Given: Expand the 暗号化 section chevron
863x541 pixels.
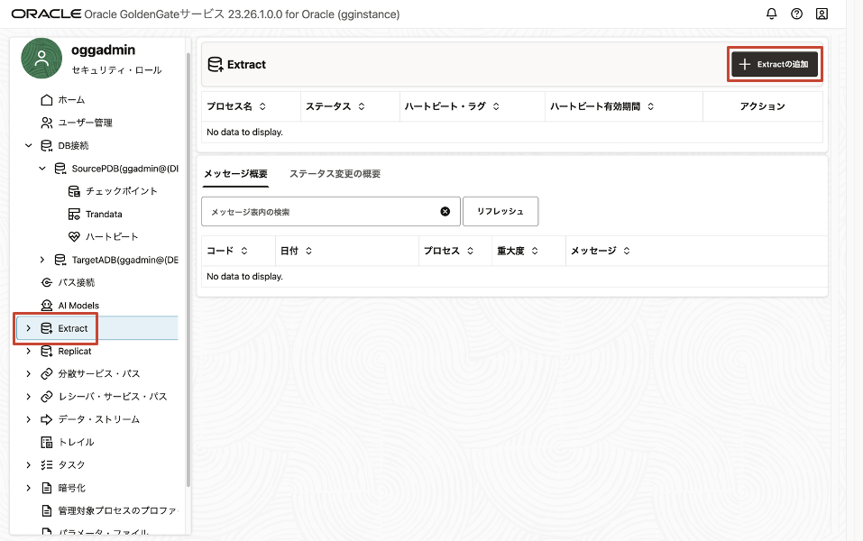Looking at the screenshot, I should [x=29, y=489].
